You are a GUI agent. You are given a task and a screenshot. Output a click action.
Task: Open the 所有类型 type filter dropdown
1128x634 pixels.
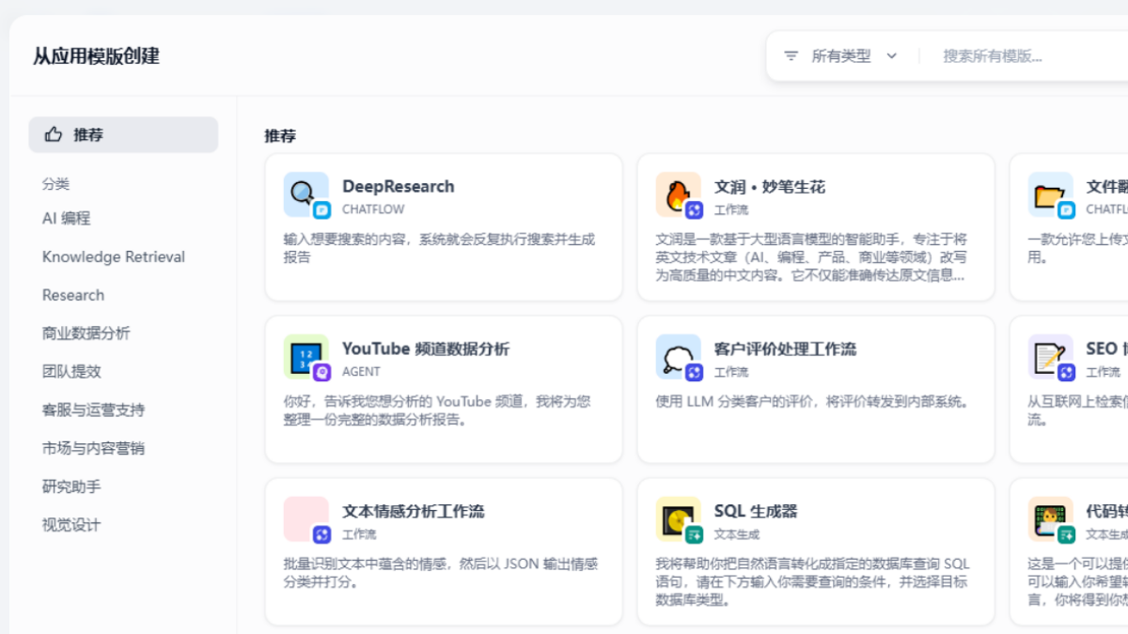pos(841,56)
